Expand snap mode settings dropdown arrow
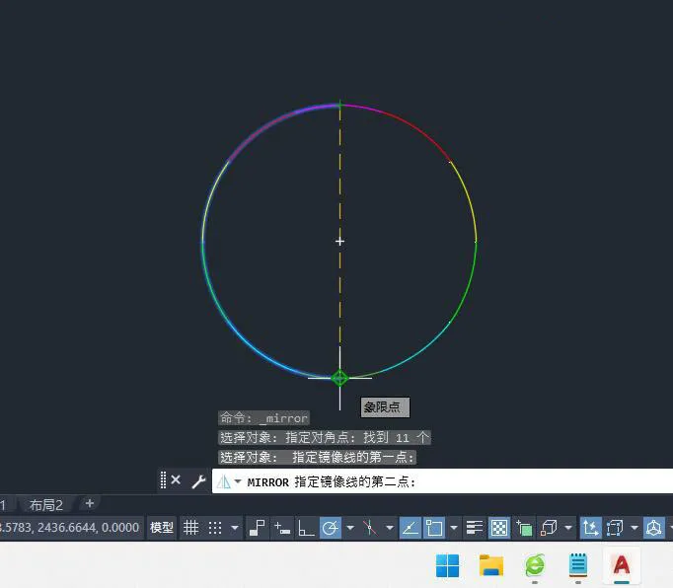The image size is (673, 588). pyautogui.click(x=235, y=528)
